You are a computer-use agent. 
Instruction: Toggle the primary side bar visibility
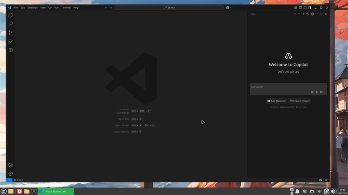[x=300, y=8]
